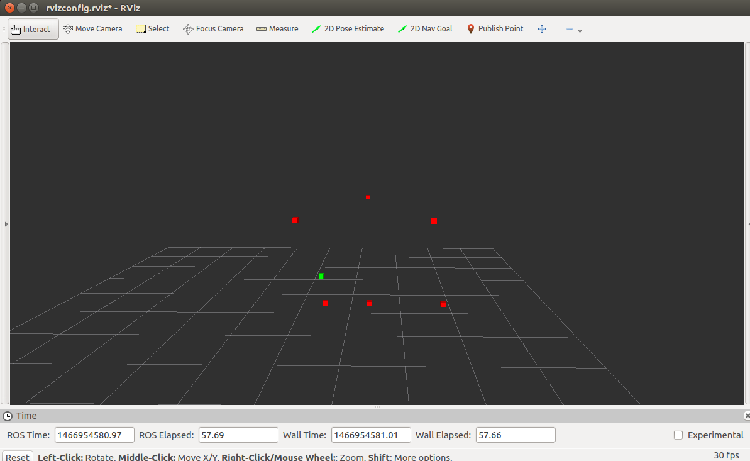Close the Time panel
Viewport: 750px width, 461px height.
click(x=747, y=416)
